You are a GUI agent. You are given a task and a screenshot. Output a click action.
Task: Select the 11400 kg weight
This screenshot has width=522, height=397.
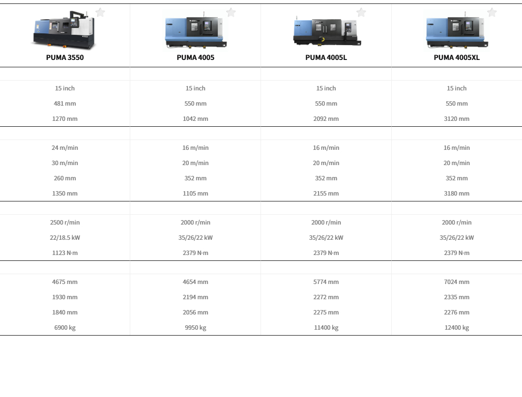pos(326,328)
